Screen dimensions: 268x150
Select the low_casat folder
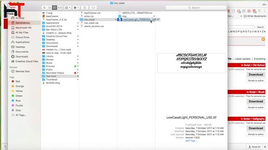click(98, 20)
